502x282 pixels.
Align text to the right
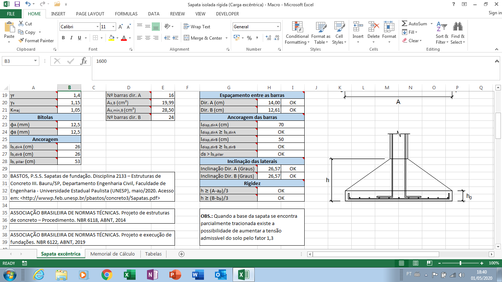click(x=155, y=38)
